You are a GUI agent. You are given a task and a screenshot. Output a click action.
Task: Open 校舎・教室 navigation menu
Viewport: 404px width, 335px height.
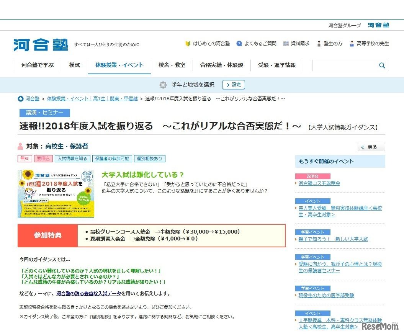click(x=172, y=65)
